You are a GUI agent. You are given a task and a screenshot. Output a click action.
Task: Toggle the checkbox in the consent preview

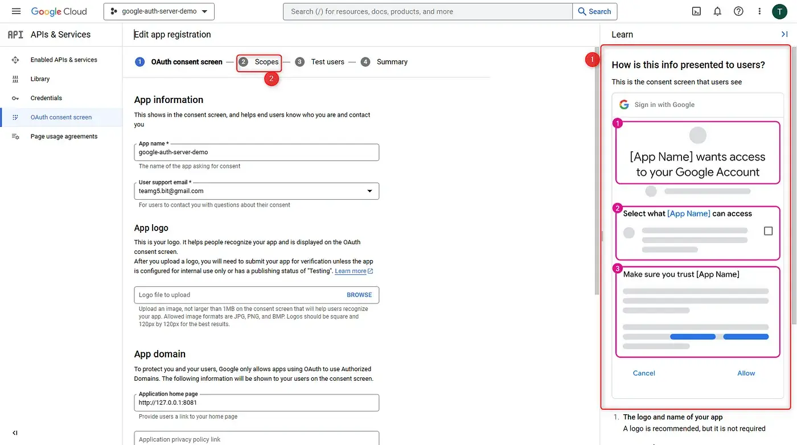(x=768, y=231)
